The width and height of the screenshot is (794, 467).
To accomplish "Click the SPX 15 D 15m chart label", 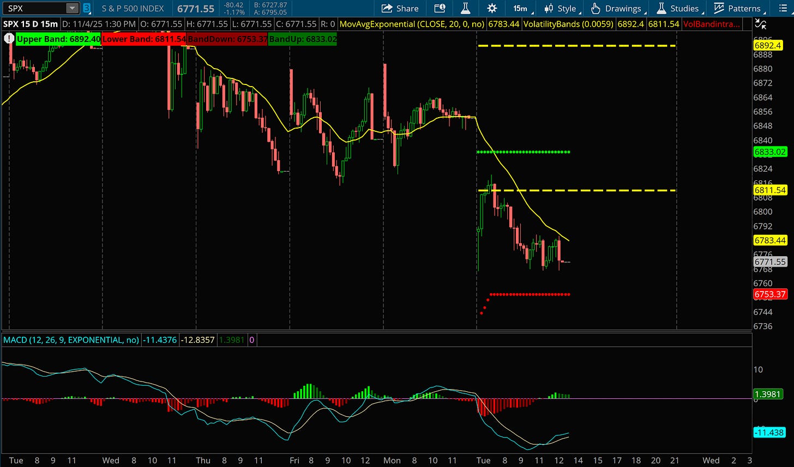I will [31, 24].
